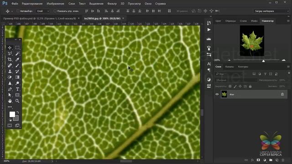This screenshot has width=292, height=164.
Task: Select the Sharpen/Blur tool
Action: (x=10, y=83)
